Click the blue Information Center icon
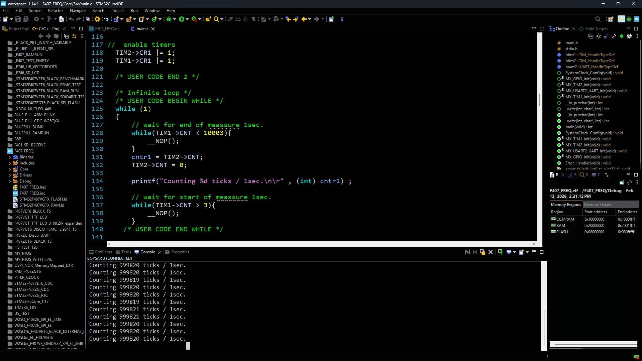Screen dimensions: 642x361 coord(342,19)
